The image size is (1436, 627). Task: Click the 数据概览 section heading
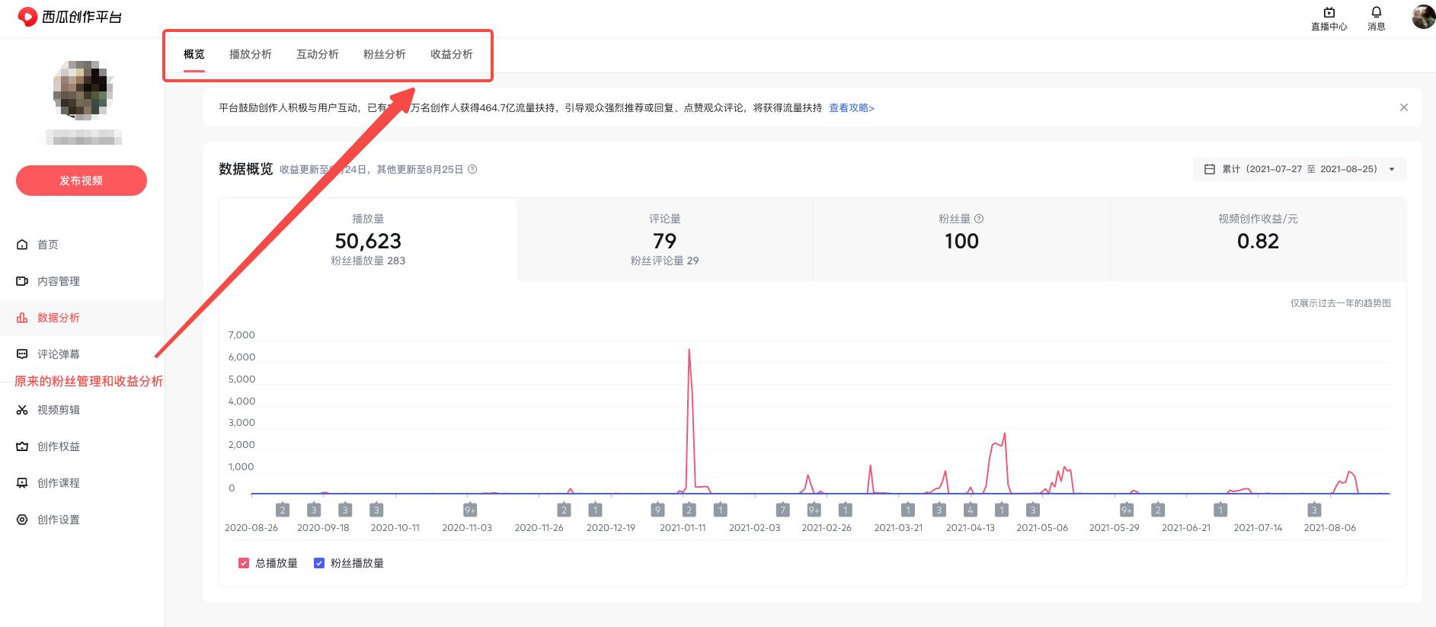click(245, 169)
